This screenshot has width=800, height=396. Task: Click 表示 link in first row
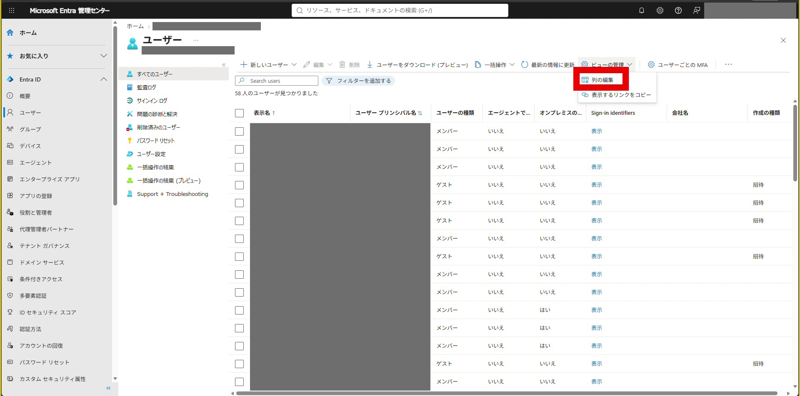(x=596, y=131)
